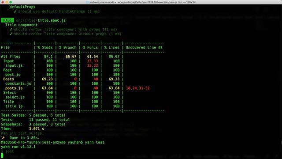The image size is (282, 159).
Task: Click the 'Posts' folder row label
Action: click(8, 79)
